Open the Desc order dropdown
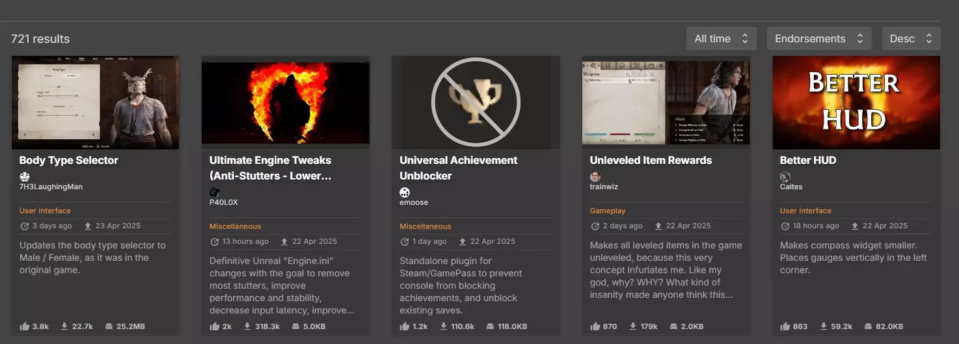 [x=911, y=39]
